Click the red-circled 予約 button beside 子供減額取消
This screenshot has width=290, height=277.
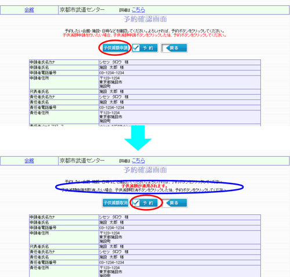point(145,203)
